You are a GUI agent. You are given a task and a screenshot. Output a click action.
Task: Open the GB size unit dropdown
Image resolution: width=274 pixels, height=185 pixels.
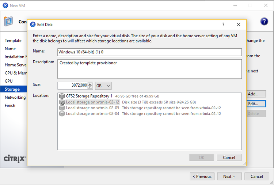click(103, 86)
